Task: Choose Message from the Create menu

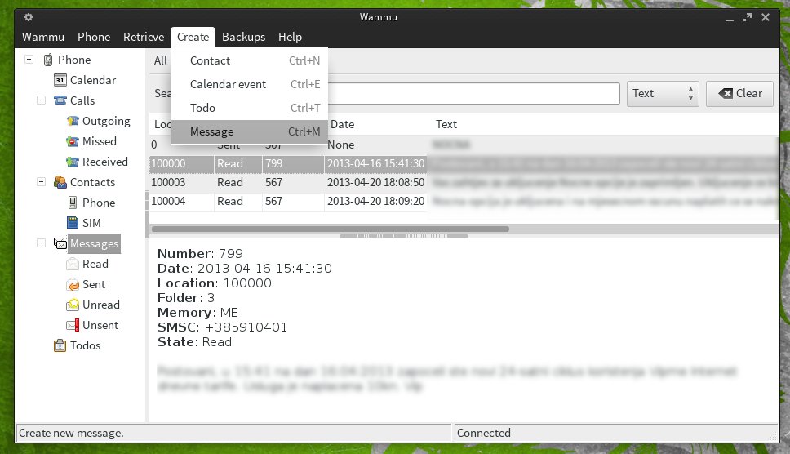Action: pos(212,131)
